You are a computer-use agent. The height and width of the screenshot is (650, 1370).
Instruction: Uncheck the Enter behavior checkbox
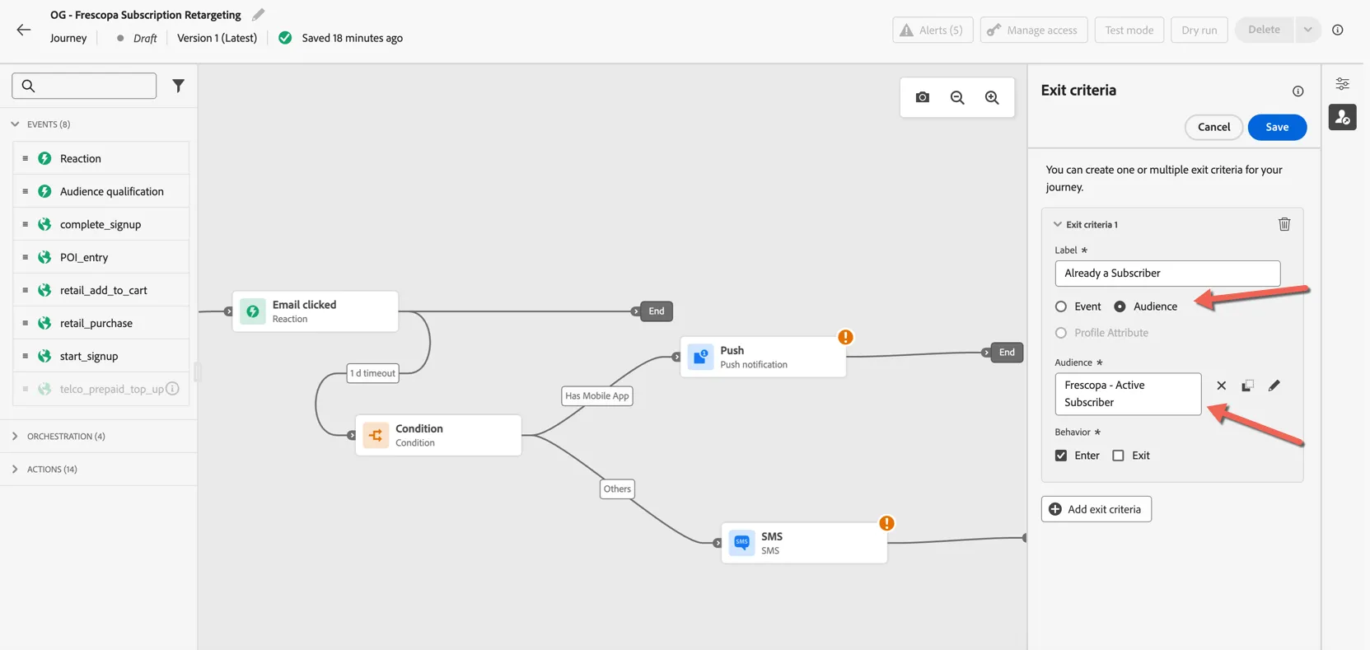click(1061, 456)
